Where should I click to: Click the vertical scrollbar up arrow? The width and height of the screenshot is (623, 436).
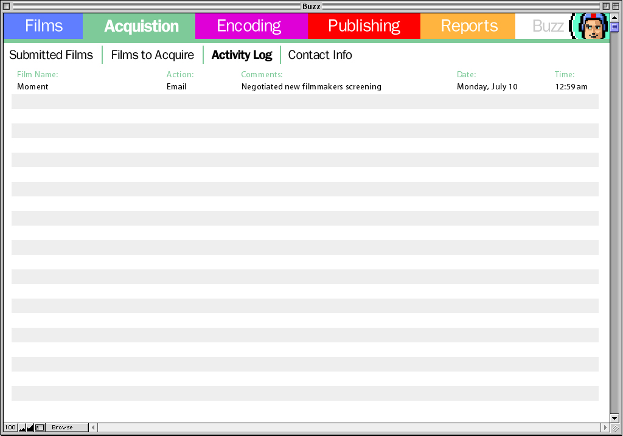614,18
